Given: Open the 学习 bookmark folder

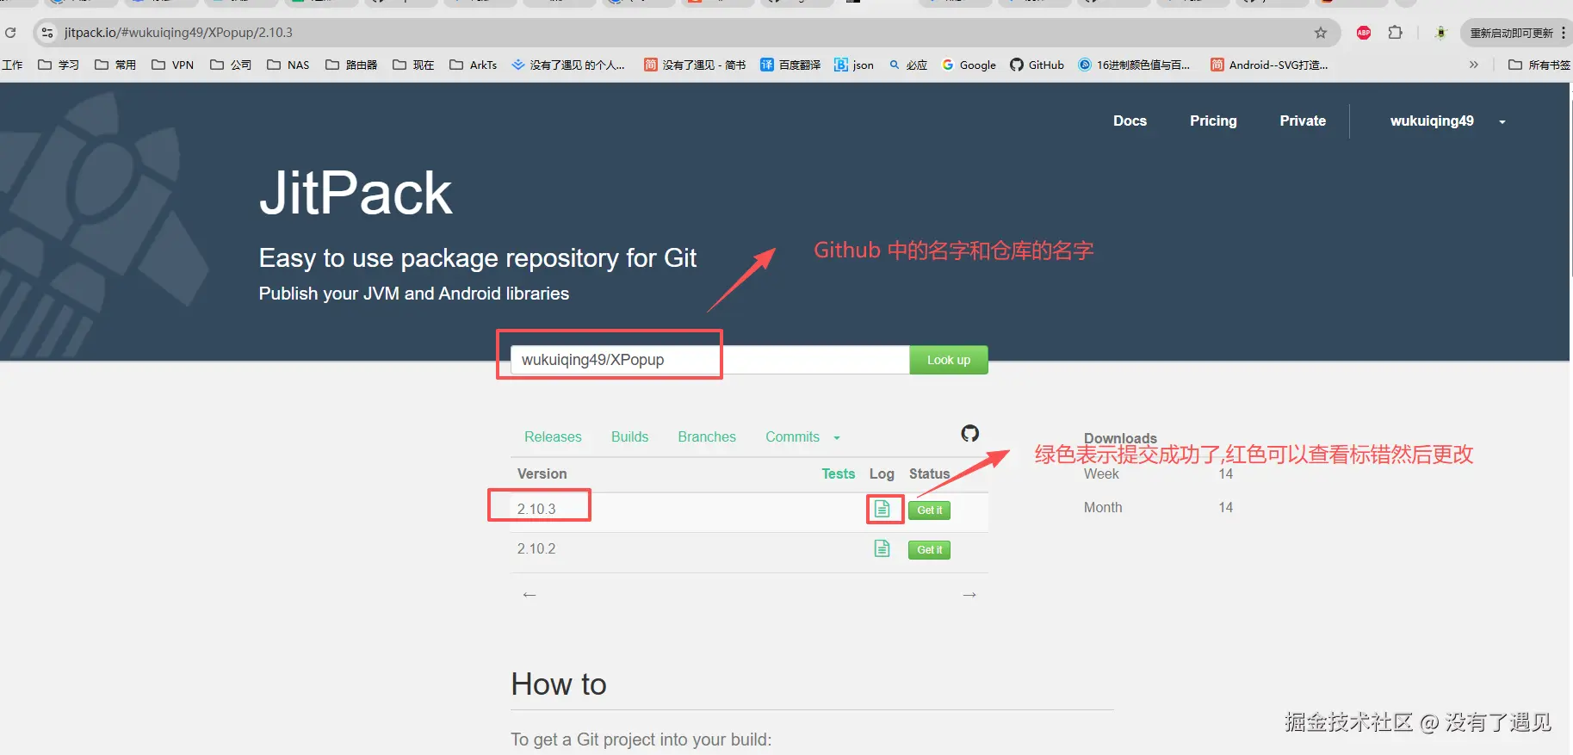Looking at the screenshot, I should pyautogui.click(x=59, y=65).
